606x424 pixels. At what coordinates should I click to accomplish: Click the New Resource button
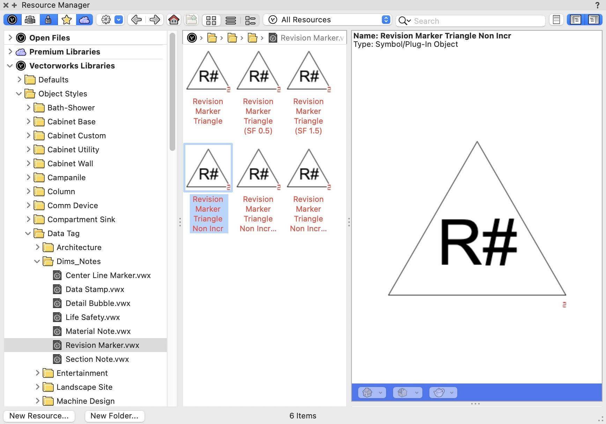[39, 416]
